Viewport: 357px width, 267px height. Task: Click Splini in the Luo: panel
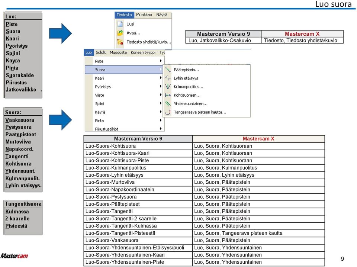coord(13,53)
